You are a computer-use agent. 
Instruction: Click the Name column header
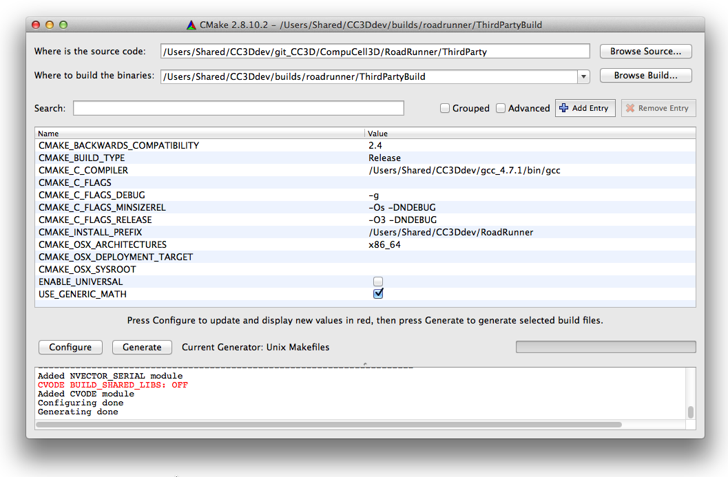click(200, 133)
